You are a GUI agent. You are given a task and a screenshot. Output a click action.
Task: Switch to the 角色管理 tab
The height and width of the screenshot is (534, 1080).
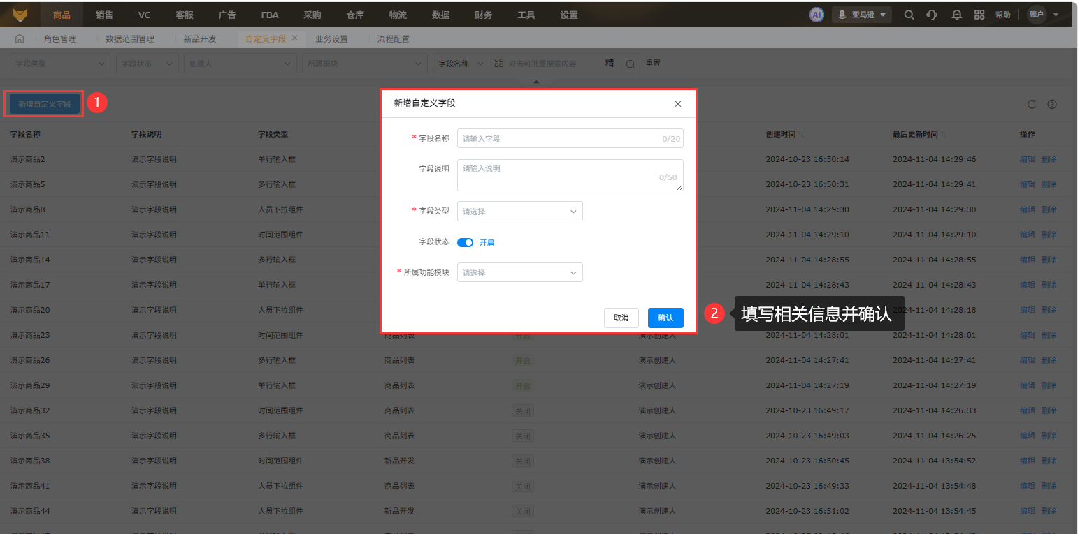click(60, 39)
